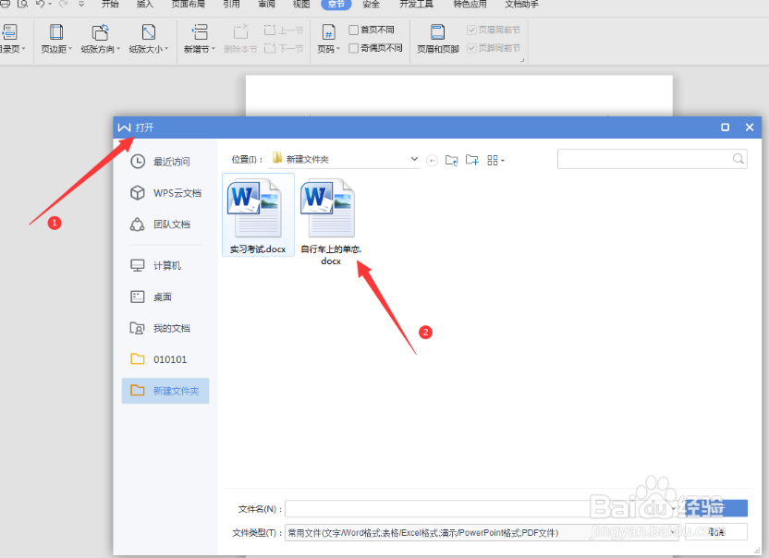The width and height of the screenshot is (769, 558).
Task: Click the print icon in the toolbar
Action: pyautogui.click(x=5, y=4)
